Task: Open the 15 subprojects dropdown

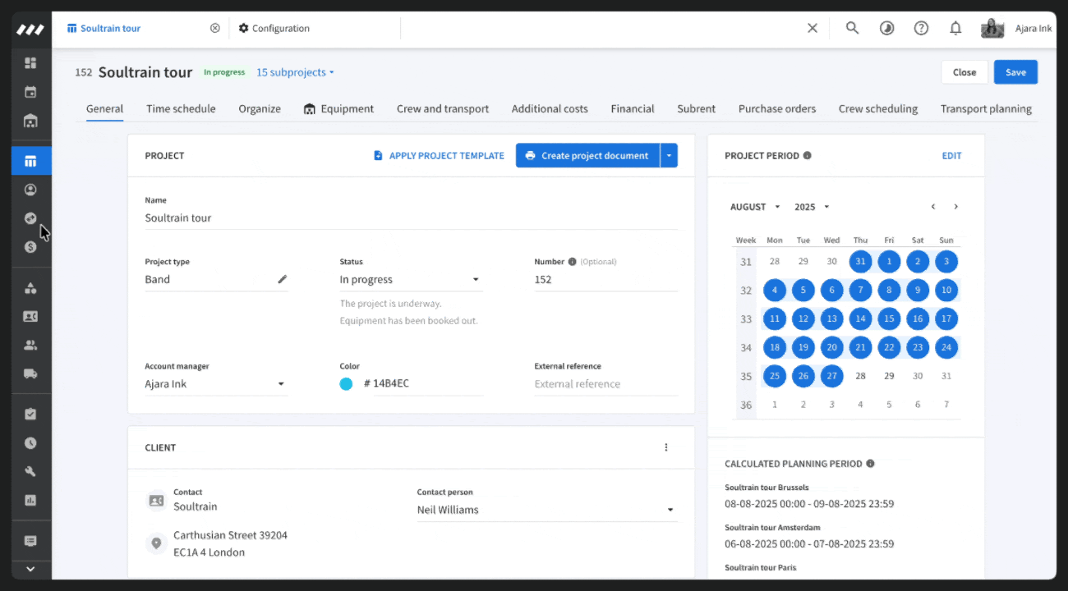Action: [296, 72]
